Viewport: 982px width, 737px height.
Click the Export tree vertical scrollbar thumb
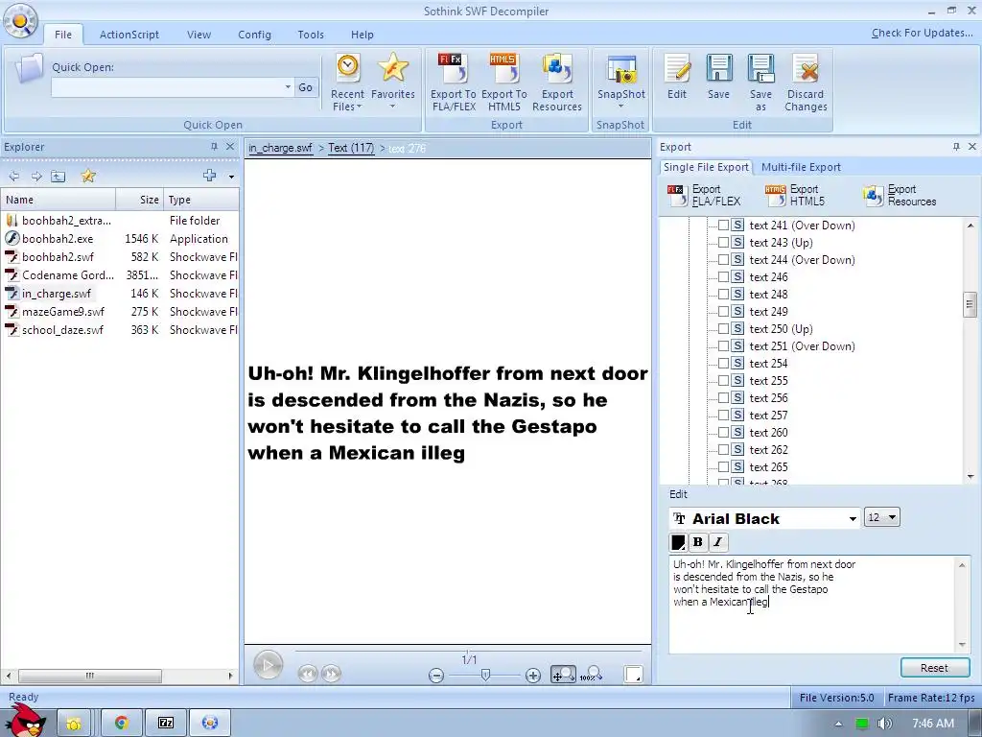(x=970, y=304)
